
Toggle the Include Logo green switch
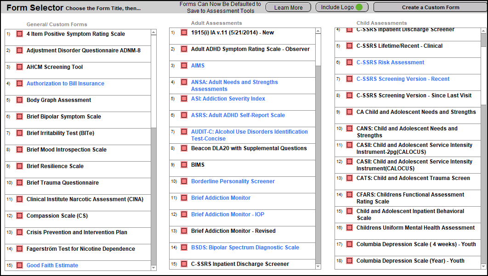coord(359,7)
